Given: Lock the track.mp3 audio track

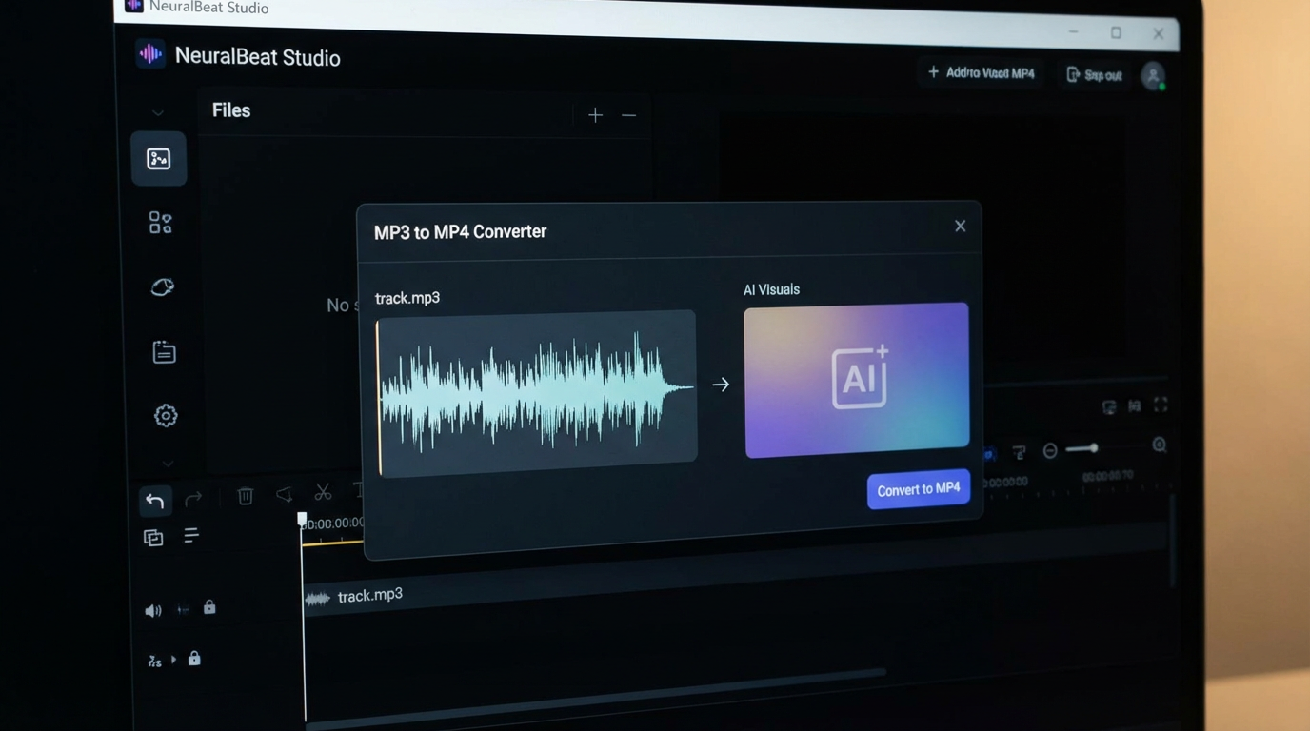Looking at the screenshot, I should [x=209, y=607].
